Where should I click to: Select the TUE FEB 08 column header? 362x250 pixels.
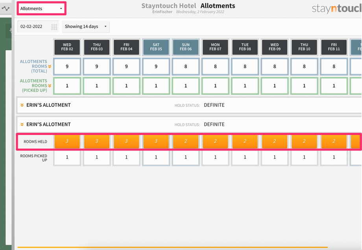(245, 47)
